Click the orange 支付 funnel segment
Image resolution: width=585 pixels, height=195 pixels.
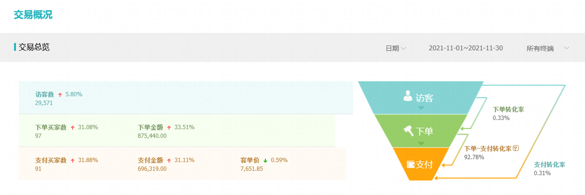tap(419, 165)
